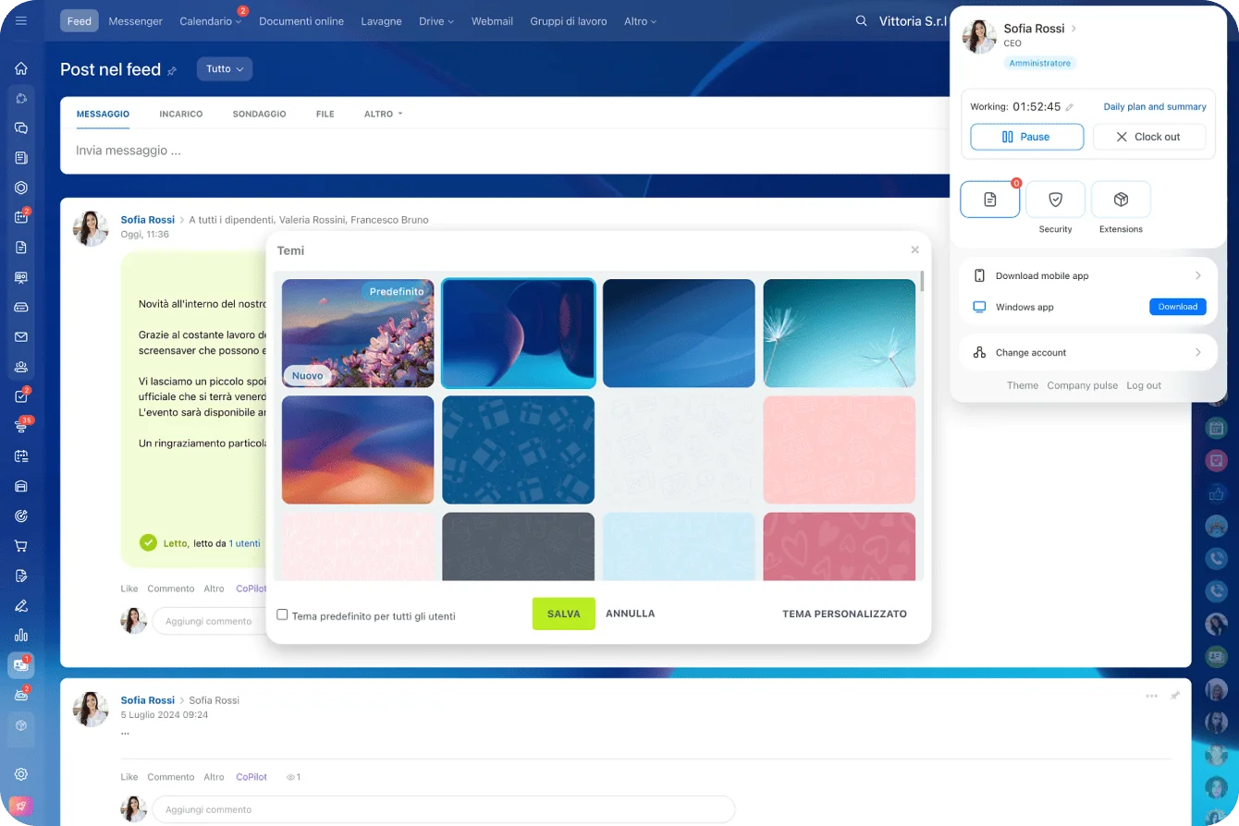Click the Log out link
Viewport: 1239px width, 826px height.
[x=1143, y=385]
